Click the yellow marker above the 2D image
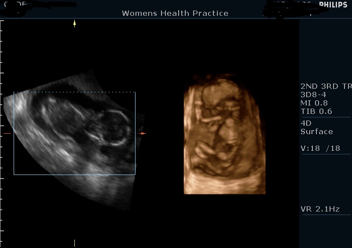The width and height of the screenshot is (352, 248). [74, 24]
